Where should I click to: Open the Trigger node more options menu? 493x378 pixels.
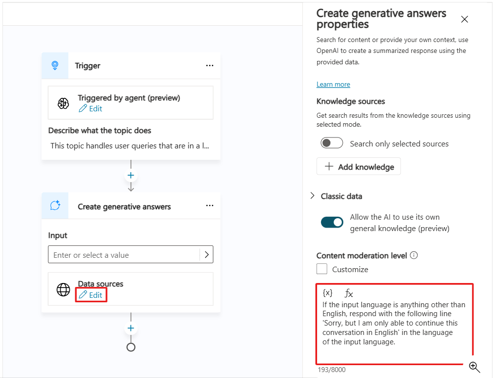click(x=210, y=66)
